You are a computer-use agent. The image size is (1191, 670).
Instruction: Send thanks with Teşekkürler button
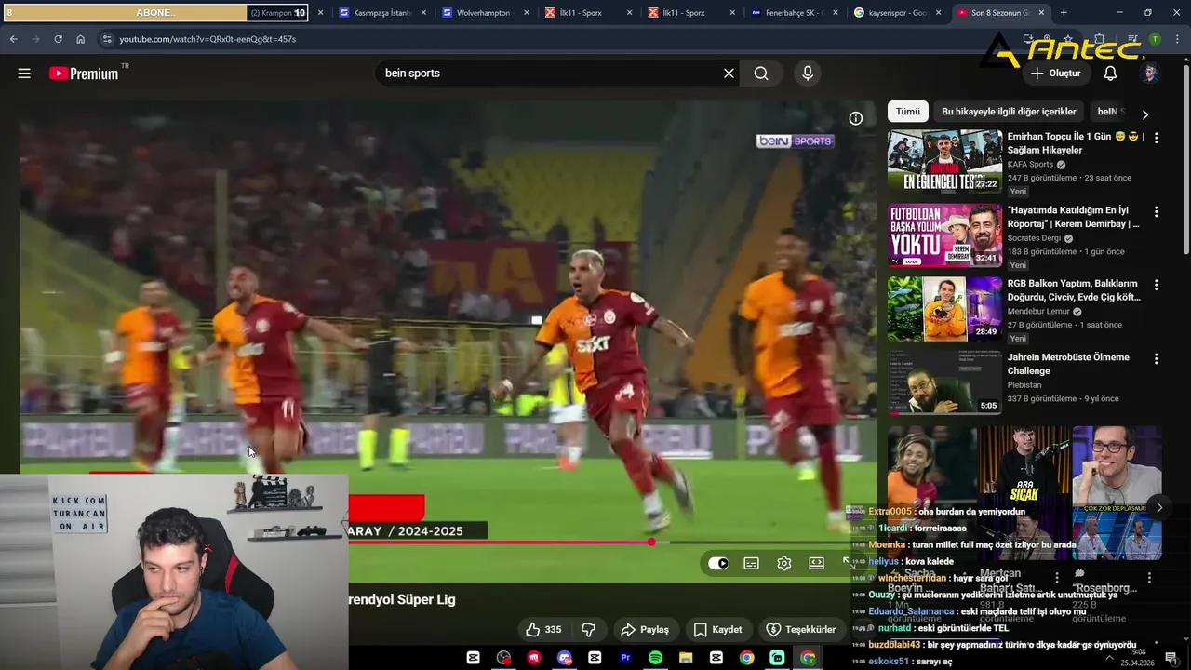pos(801,630)
